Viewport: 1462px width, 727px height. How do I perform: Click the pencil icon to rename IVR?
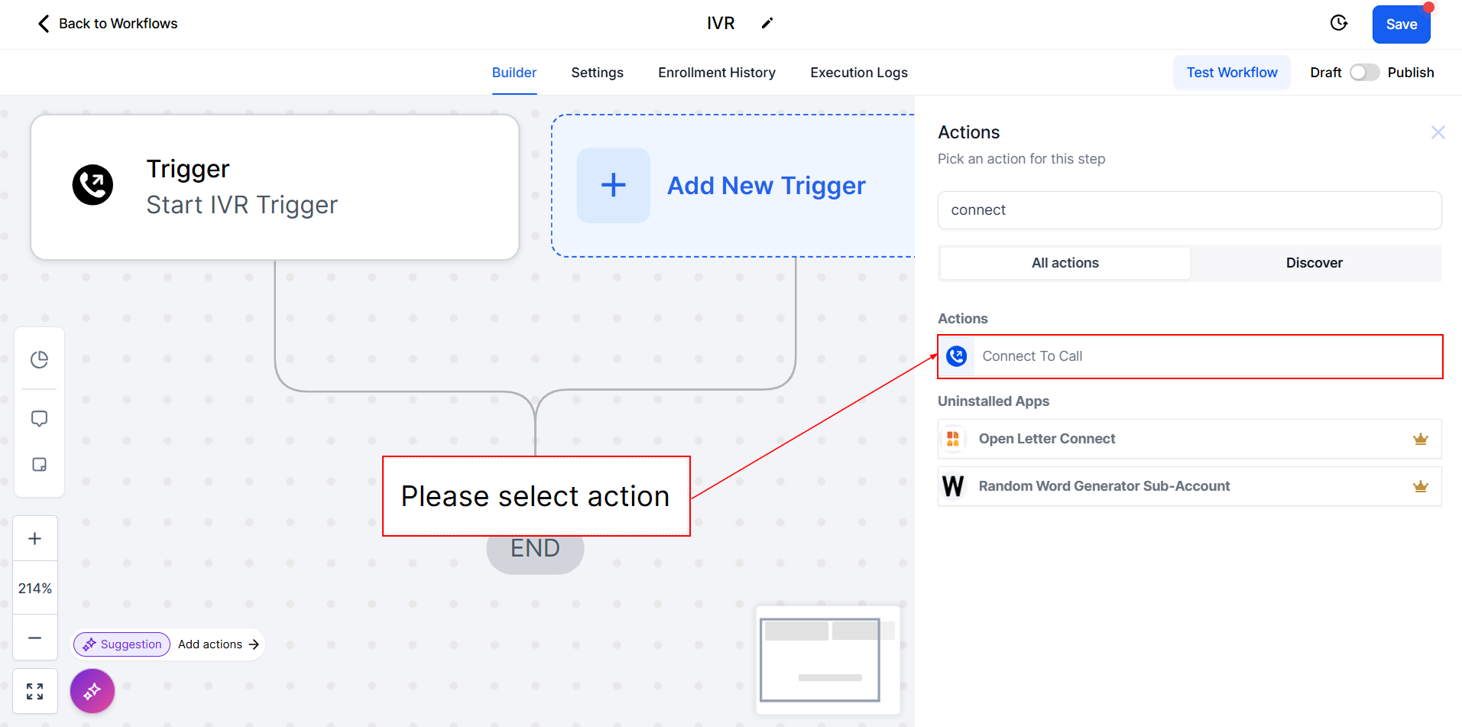767,23
